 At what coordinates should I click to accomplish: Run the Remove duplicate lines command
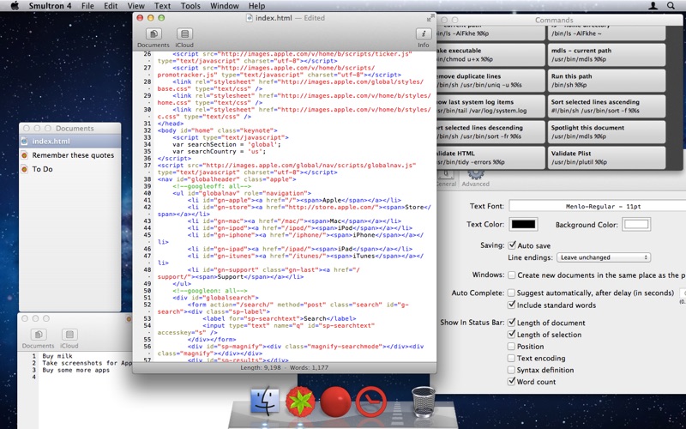(x=490, y=81)
